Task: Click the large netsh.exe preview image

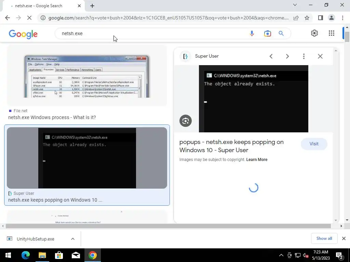Action: click(x=253, y=99)
